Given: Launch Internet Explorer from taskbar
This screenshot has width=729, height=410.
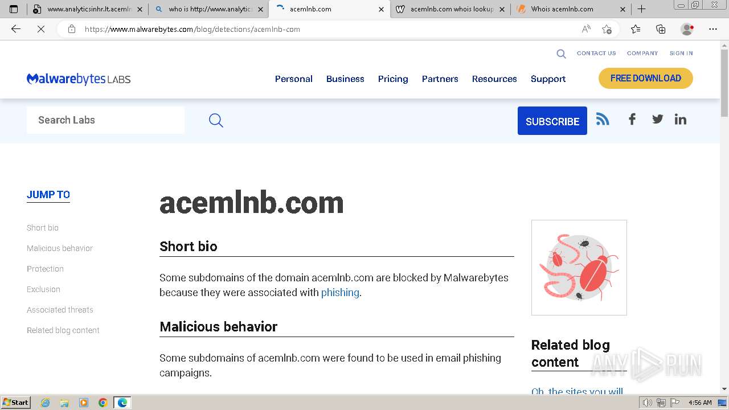Looking at the screenshot, I should point(45,403).
